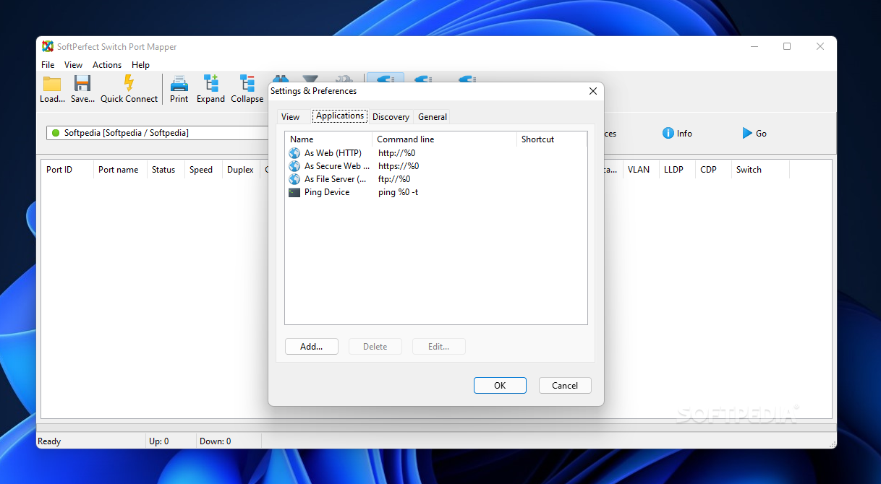Open the Softpedia device selection box
The image size is (881, 484).
pos(158,133)
